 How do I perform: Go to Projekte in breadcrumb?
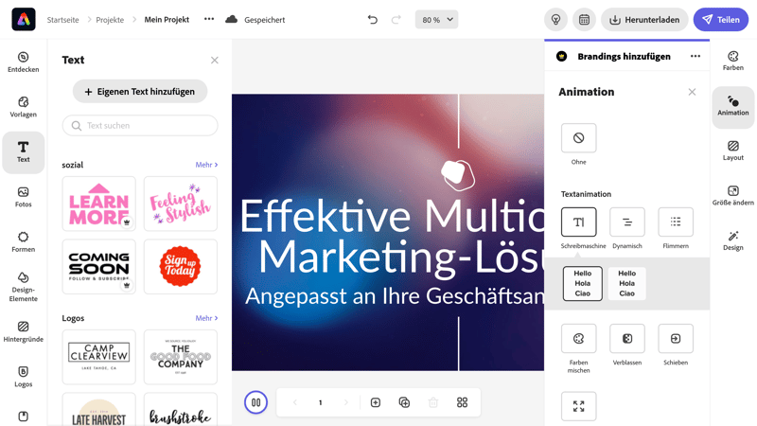click(x=110, y=20)
